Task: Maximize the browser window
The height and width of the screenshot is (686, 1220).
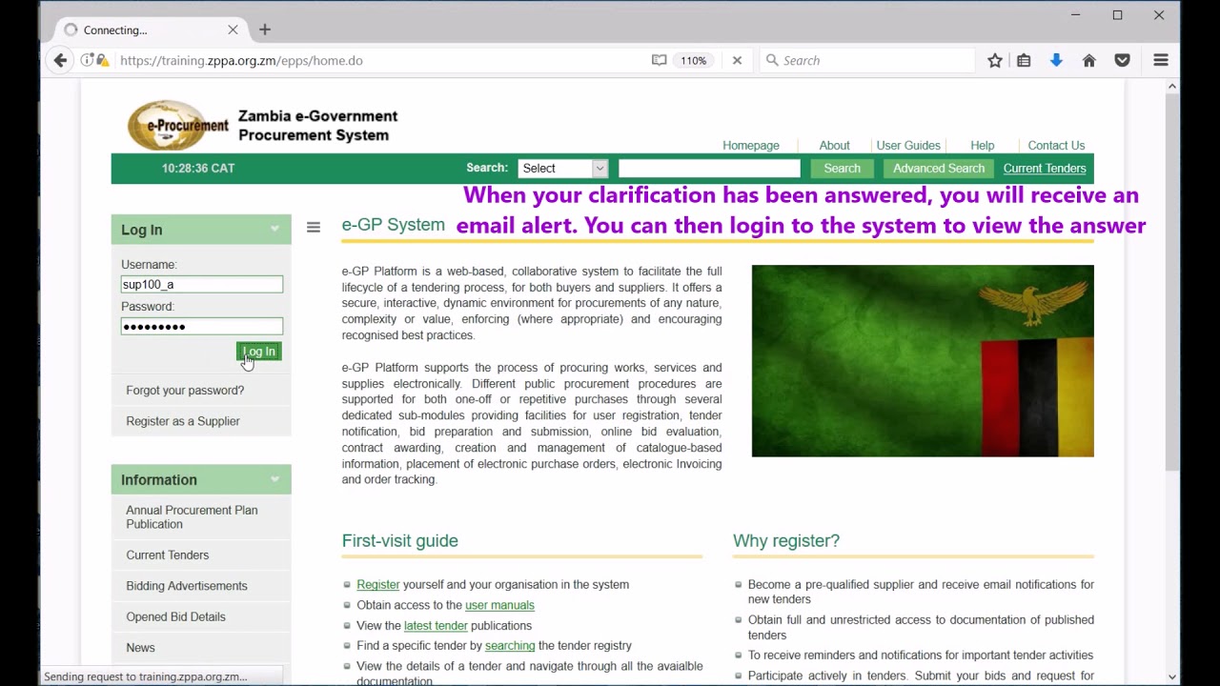Action: click(1117, 15)
